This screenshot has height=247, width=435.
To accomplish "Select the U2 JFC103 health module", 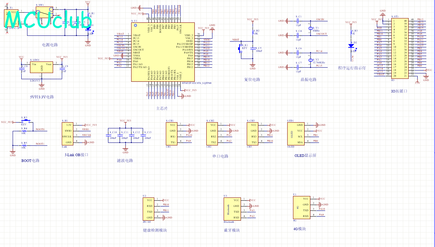I will click(148, 209).
